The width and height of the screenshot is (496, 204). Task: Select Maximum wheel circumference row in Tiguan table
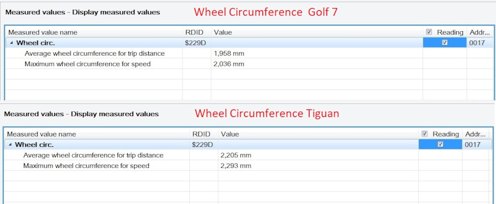(249, 165)
